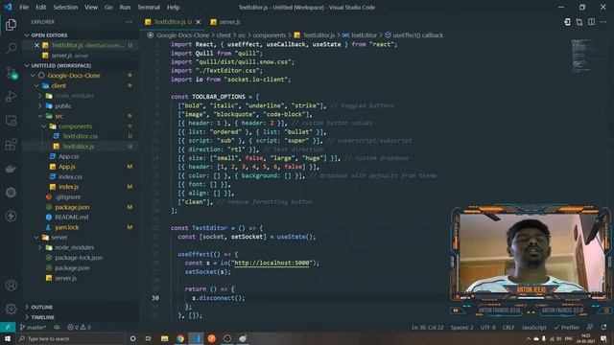Viewport: 614px width, 345px height.
Task: Expand the client node_modules folder
Action: click(x=81, y=96)
